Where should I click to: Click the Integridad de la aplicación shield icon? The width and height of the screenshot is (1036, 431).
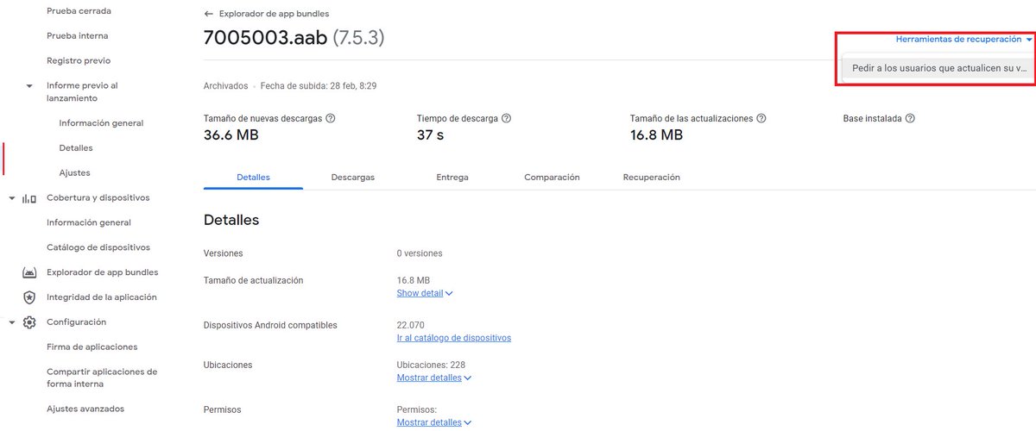click(29, 297)
